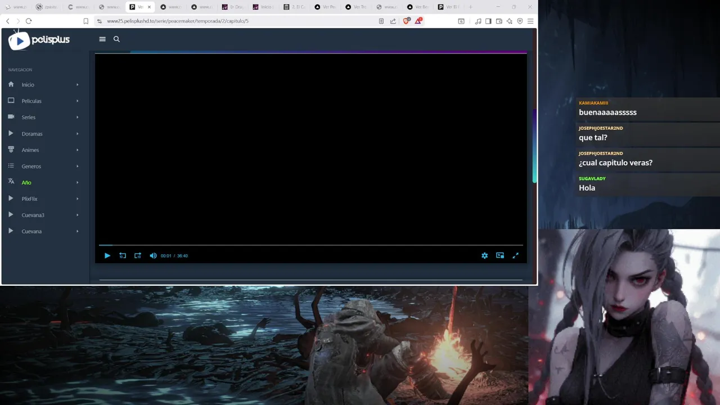Screen dimensions: 720x405
Task: Mute the video player volume
Action: coord(153,255)
